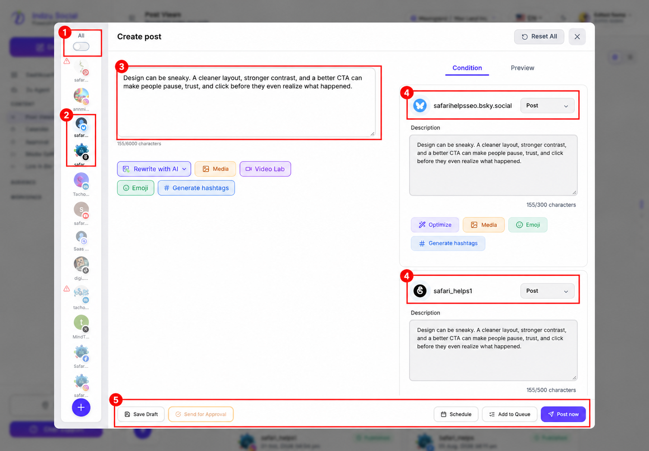Open the Rewrite with AI dropdown

154,169
